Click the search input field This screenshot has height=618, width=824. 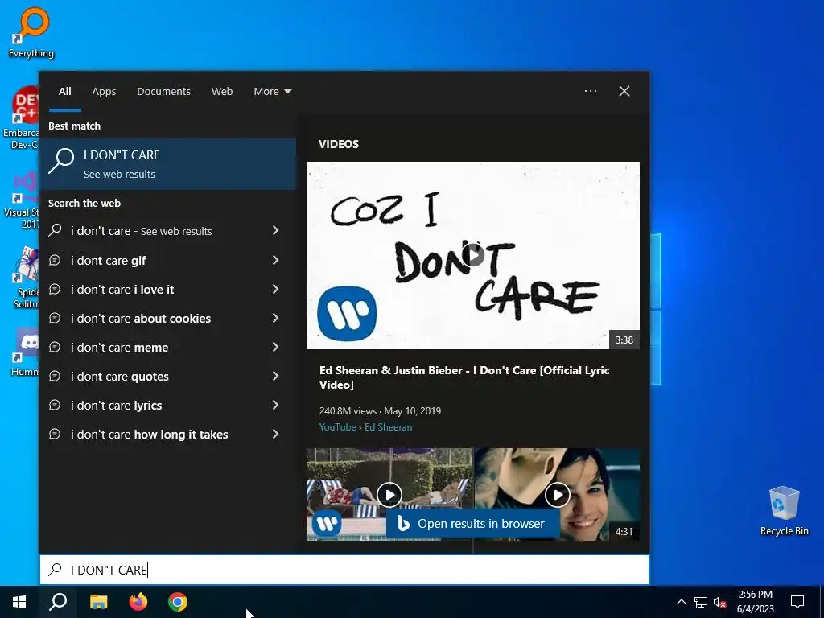(x=344, y=570)
